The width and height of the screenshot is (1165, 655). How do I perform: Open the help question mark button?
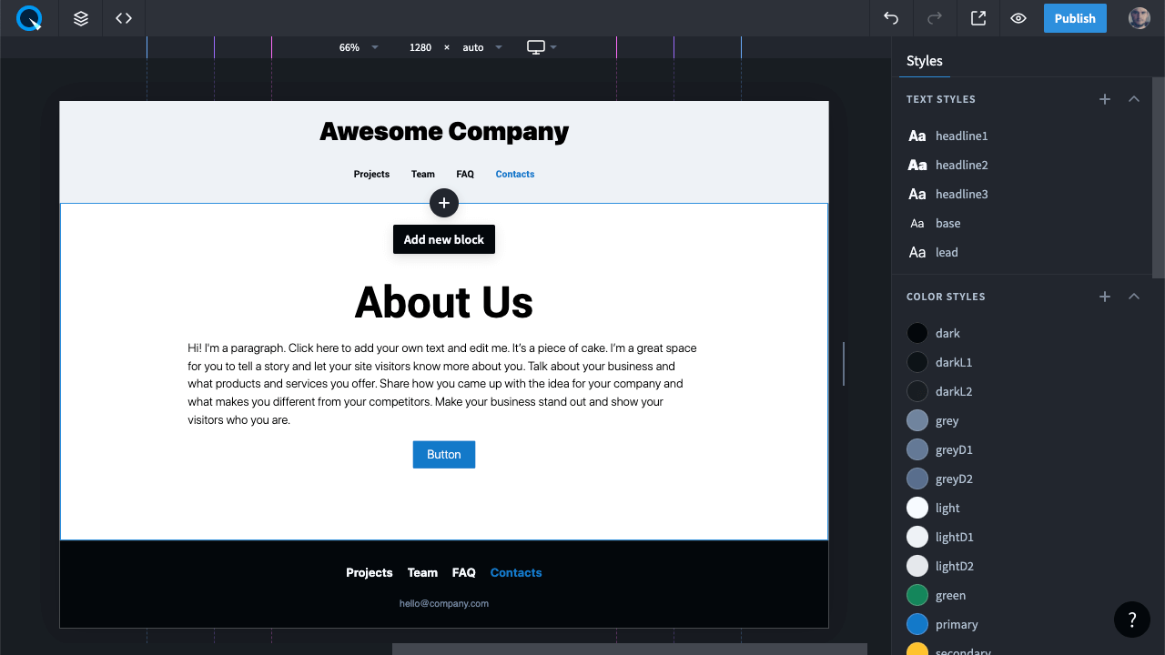click(x=1132, y=620)
